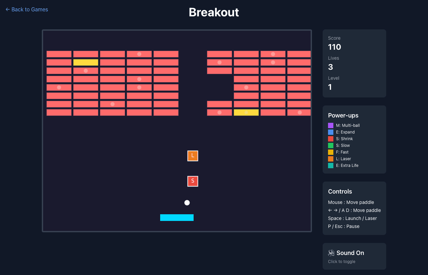Click the purple Multi-ball power-up swatch
The image size is (428, 275).
(330, 125)
